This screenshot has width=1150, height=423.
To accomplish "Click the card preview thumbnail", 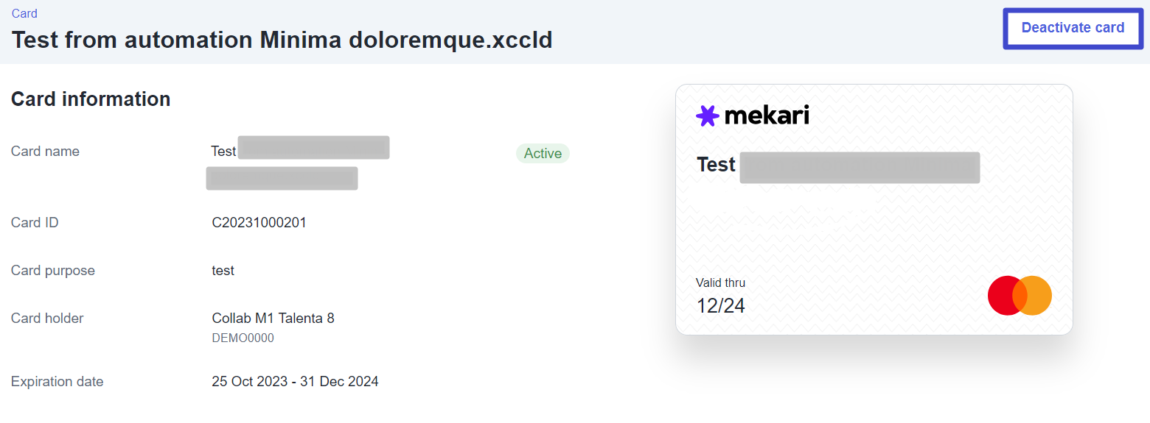I will tap(874, 210).
